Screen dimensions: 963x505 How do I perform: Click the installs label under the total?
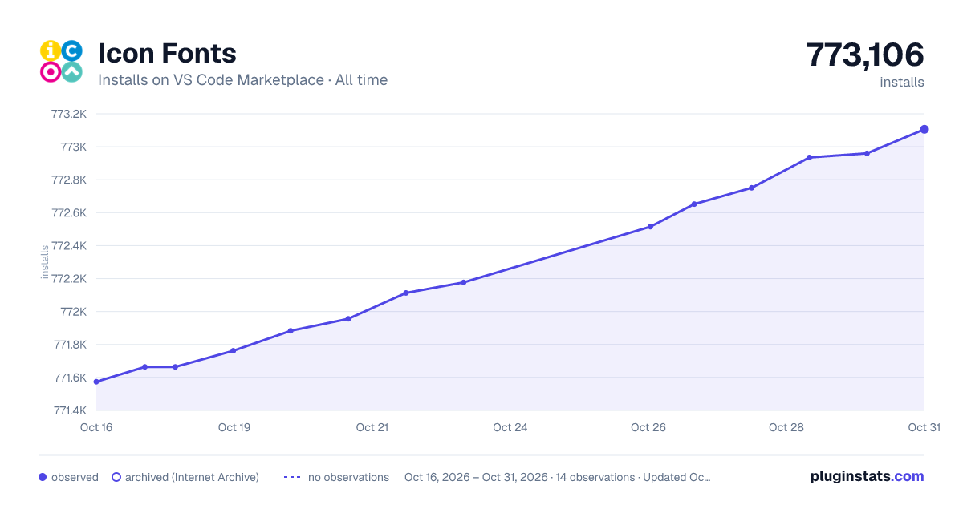pos(902,82)
